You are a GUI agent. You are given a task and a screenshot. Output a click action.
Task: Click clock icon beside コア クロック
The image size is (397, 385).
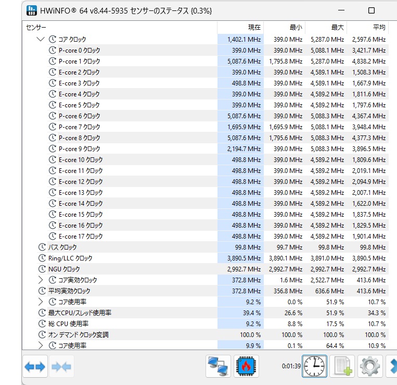(53, 39)
